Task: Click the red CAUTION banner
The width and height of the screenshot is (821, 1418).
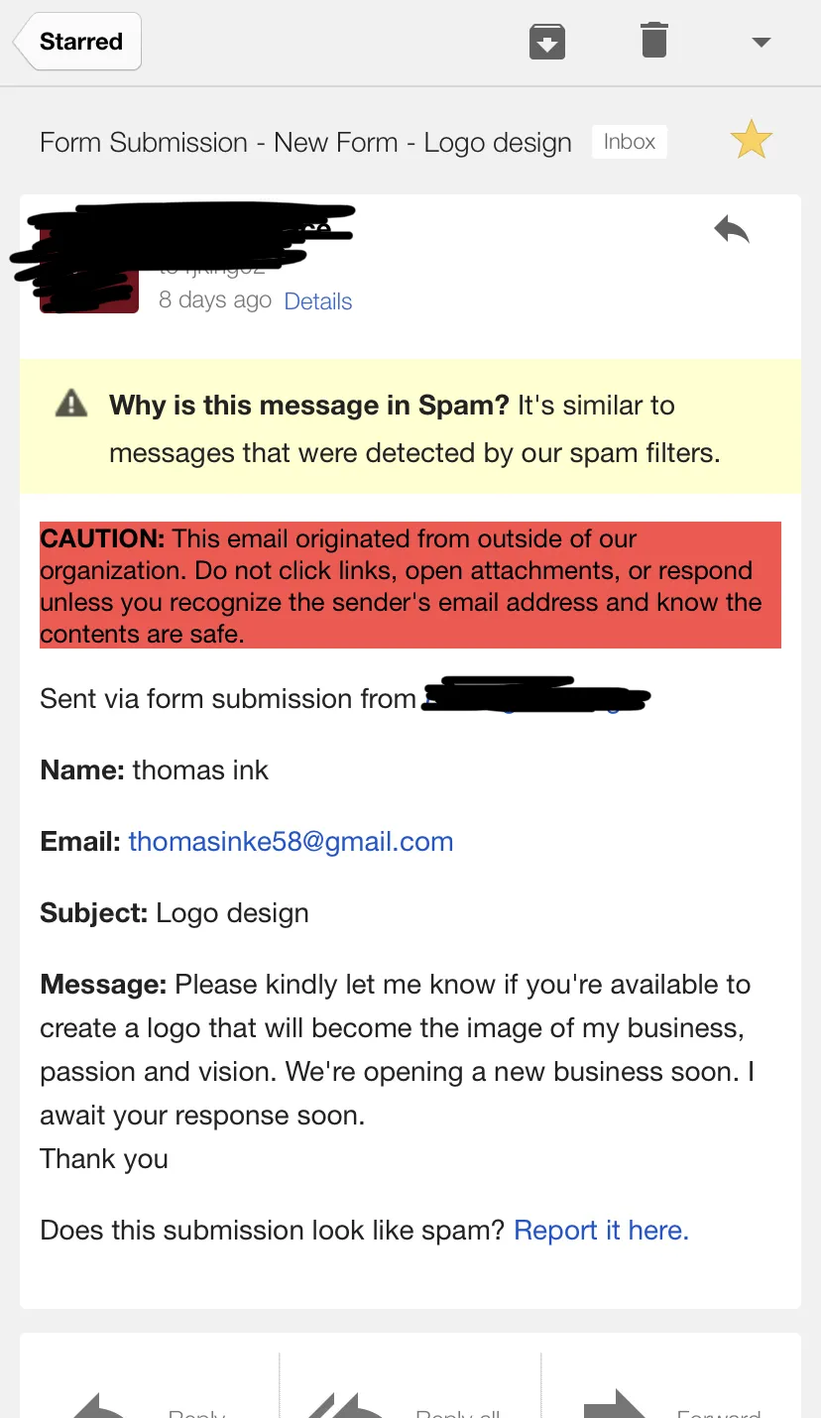Action: click(x=410, y=585)
